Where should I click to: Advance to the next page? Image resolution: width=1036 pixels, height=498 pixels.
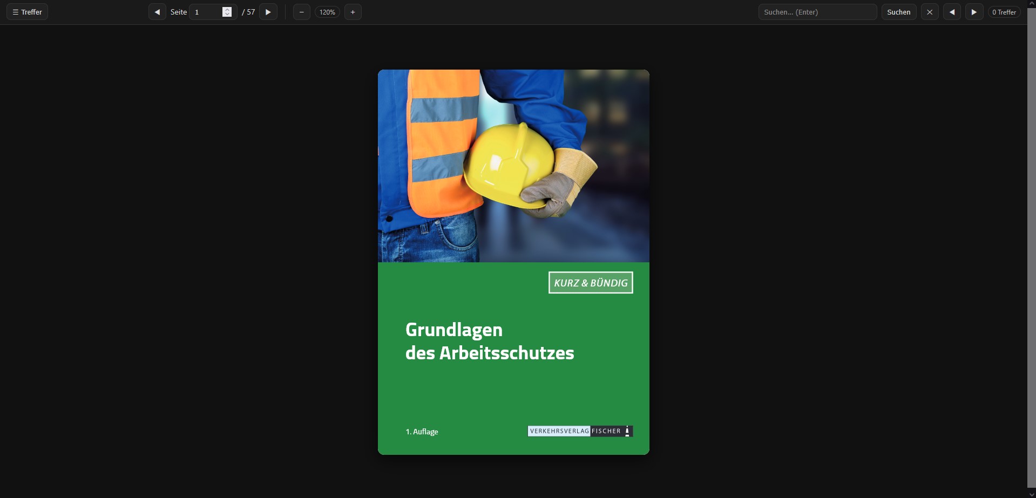coord(268,12)
